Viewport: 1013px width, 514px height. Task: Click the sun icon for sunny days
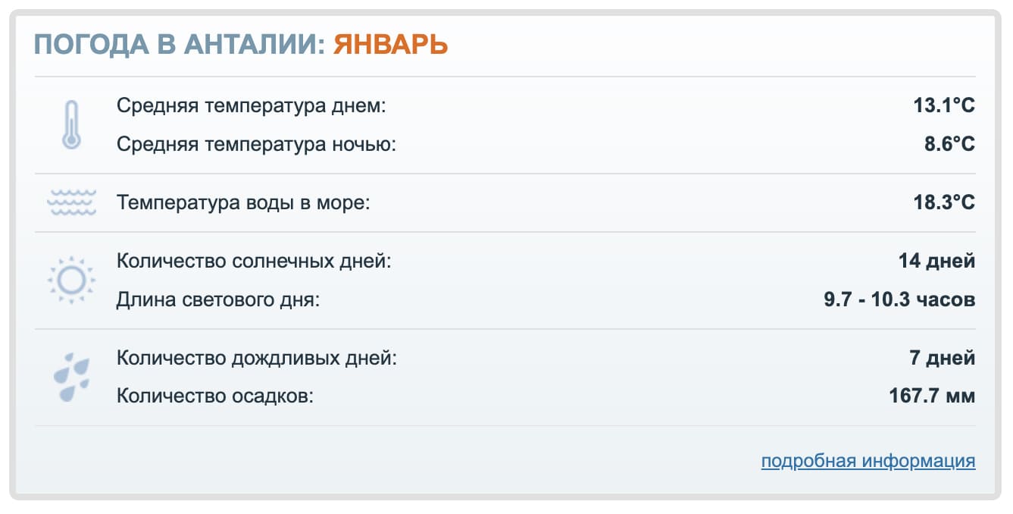(72, 281)
